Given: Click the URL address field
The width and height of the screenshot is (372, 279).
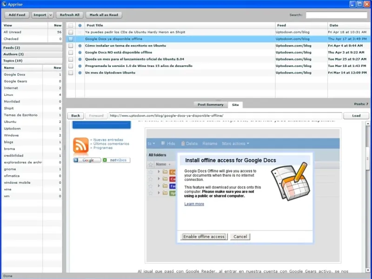Looking at the screenshot, I should (225, 115).
